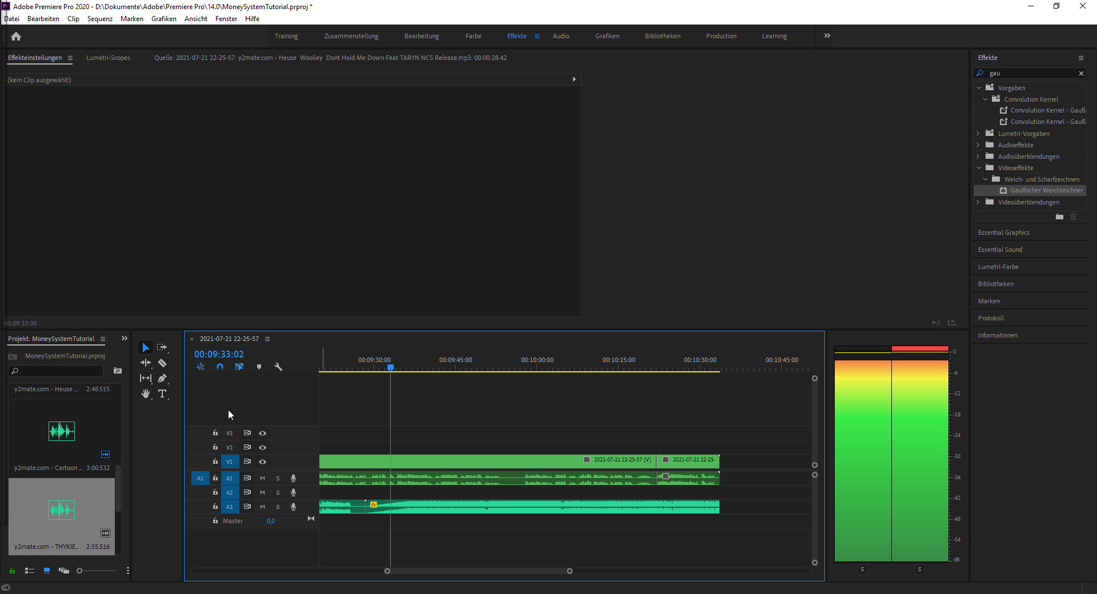This screenshot has width=1097, height=594.
Task: Select the Pen tool in the toolbox
Action: [x=162, y=378]
